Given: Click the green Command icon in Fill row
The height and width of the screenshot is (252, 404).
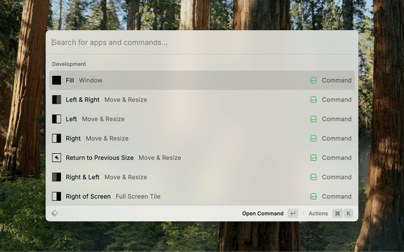Looking at the screenshot, I should (313, 81).
